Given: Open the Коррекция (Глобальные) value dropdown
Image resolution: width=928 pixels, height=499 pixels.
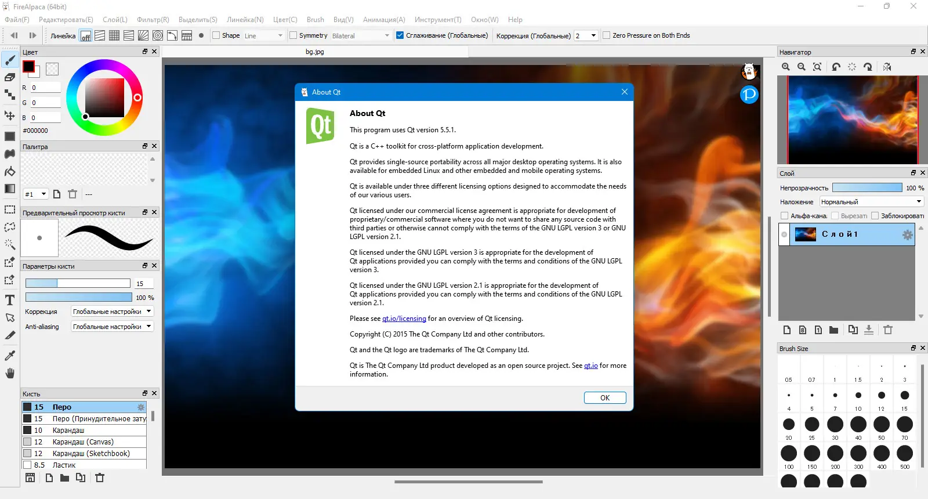Looking at the screenshot, I should point(586,36).
